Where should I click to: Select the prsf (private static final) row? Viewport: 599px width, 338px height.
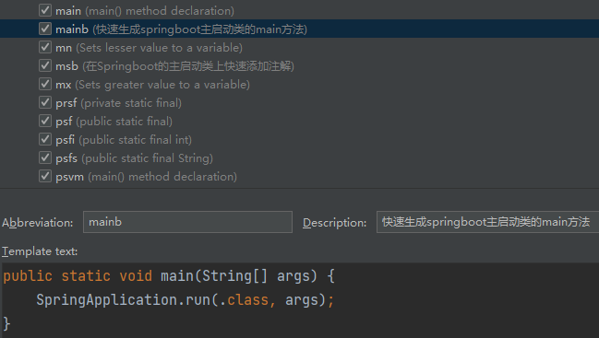299,102
